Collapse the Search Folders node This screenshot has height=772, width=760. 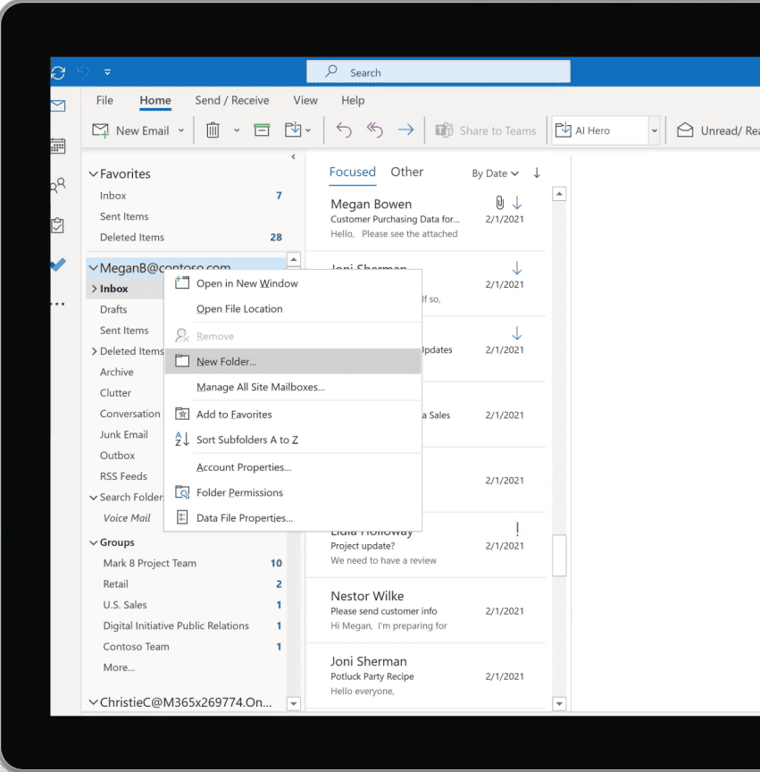pos(93,498)
